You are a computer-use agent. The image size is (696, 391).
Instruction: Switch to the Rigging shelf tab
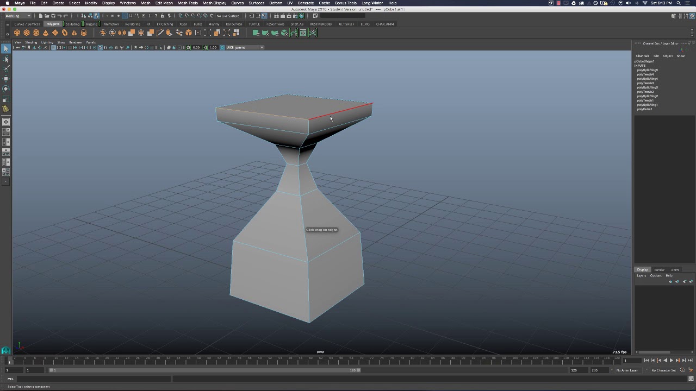pyautogui.click(x=91, y=24)
